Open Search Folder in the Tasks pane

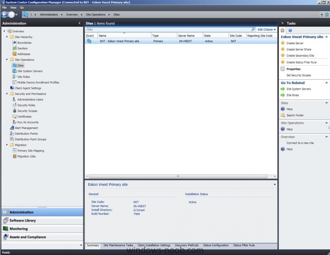click(295, 116)
